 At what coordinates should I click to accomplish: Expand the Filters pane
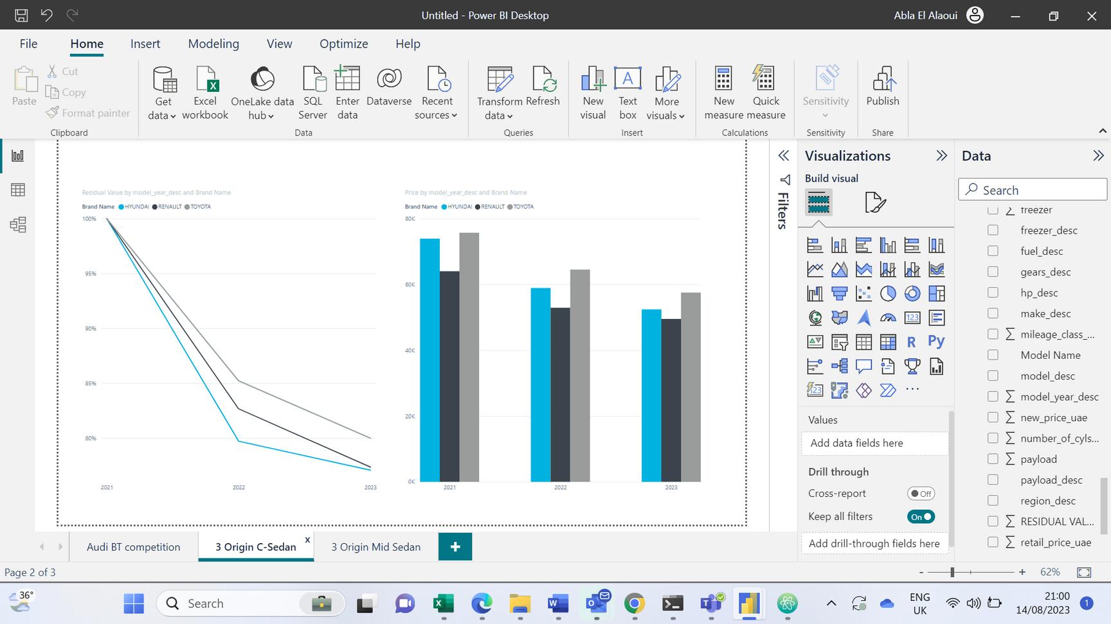[784, 156]
